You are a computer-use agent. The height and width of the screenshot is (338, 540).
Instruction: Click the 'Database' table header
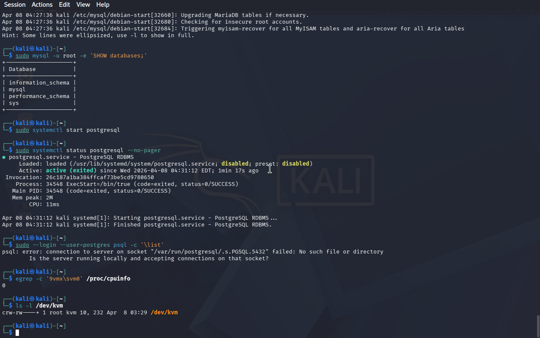click(22, 69)
